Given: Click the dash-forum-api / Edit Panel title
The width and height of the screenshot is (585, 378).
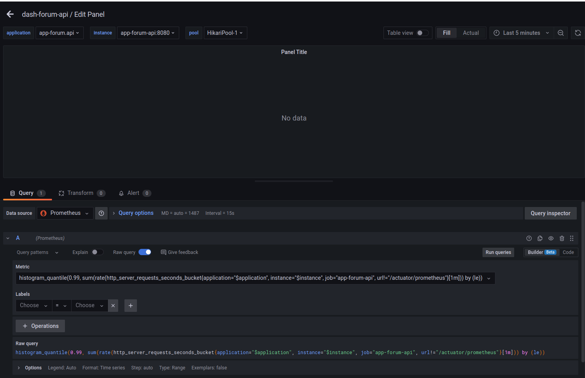Looking at the screenshot, I should (63, 14).
